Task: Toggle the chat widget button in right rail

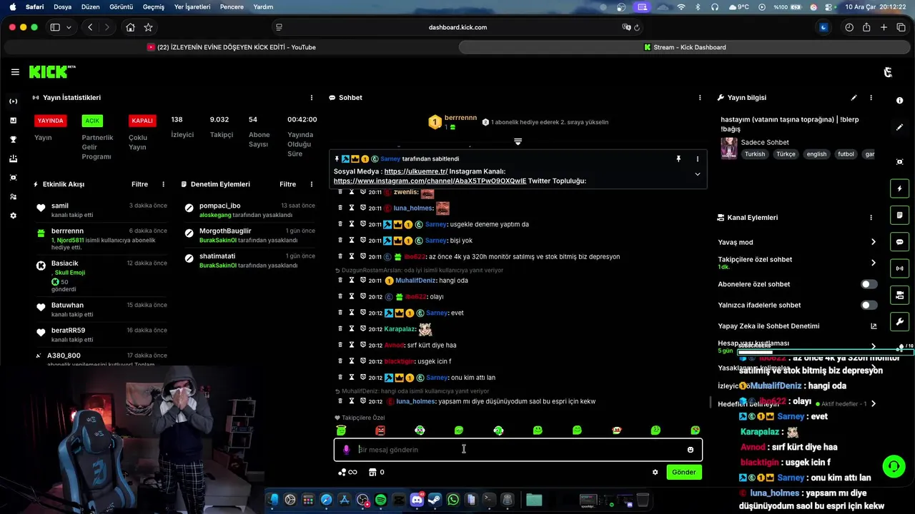Action: coord(900,242)
